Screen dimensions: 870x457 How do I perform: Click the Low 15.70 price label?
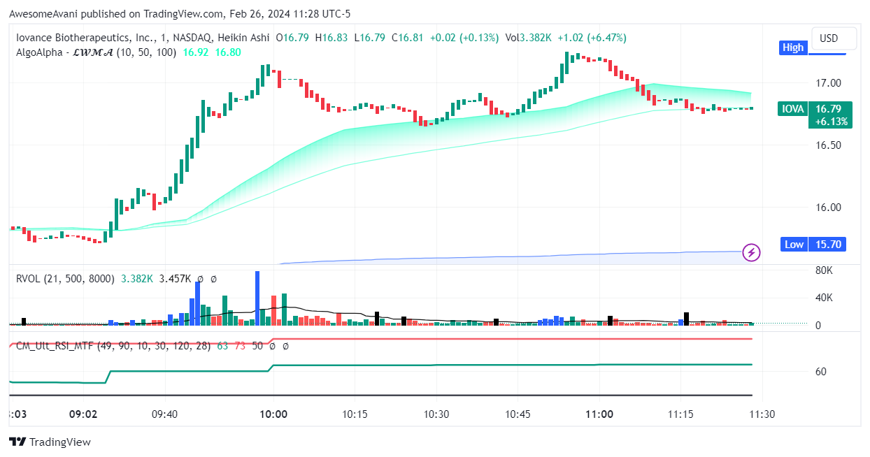(815, 245)
